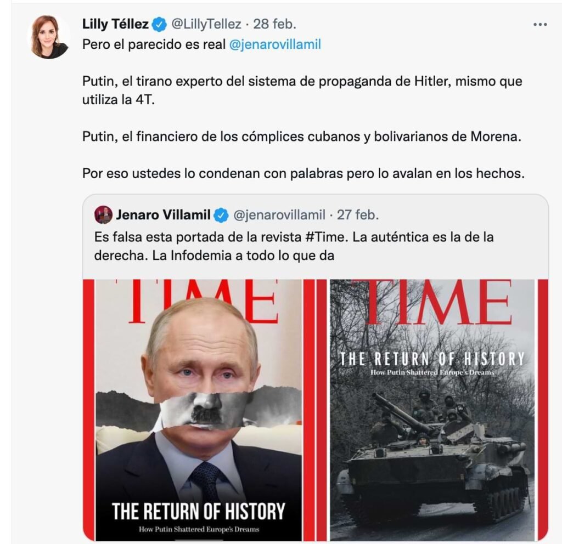
Task: Open the Lilly Téllez display name link
Action: click(x=115, y=24)
